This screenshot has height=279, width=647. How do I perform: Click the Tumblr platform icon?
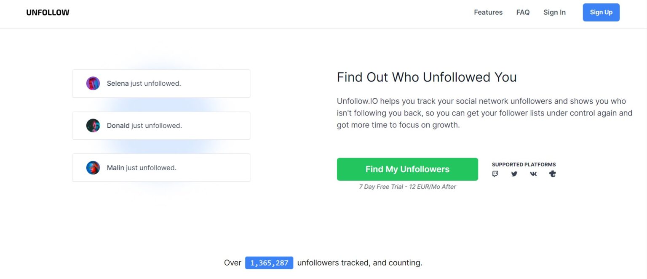pyautogui.click(x=552, y=174)
